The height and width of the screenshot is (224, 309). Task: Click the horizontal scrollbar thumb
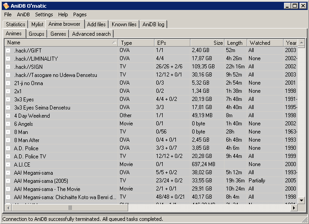pyautogui.click(x=70, y=208)
